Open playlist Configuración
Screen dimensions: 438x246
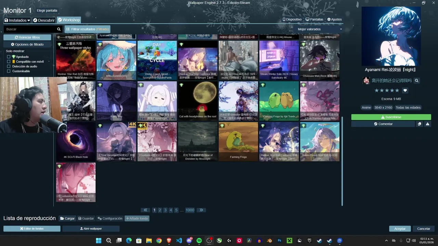(x=110, y=218)
